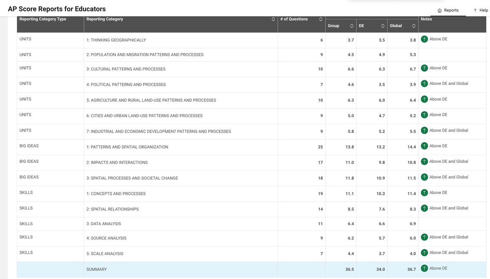Image resolution: width=490 pixels, height=279 pixels.
Task: Select '5: SCALE ANALYSIS' skill text
Action: click(x=105, y=254)
